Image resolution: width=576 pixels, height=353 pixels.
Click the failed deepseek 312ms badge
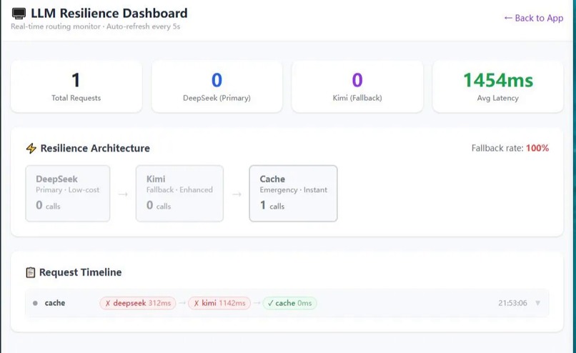tap(138, 303)
